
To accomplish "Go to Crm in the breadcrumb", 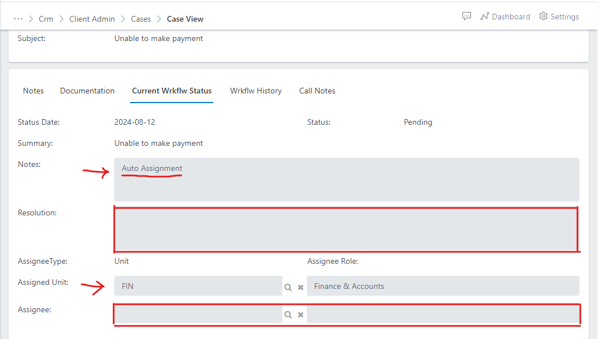I will [46, 19].
